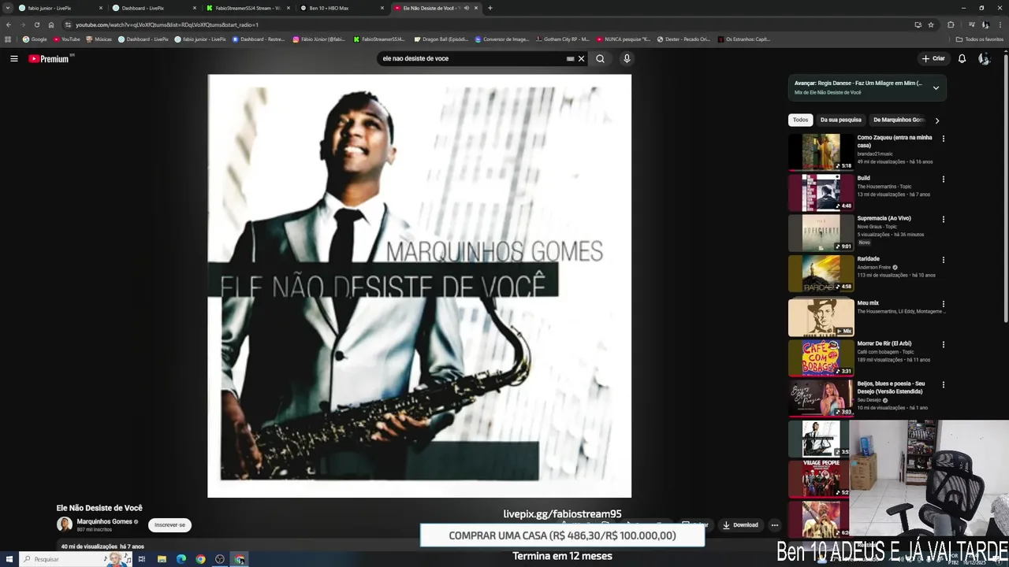The height and width of the screenshot is (567, 1009).
Task: Click the Download button
Action: (x=740, y=524)
